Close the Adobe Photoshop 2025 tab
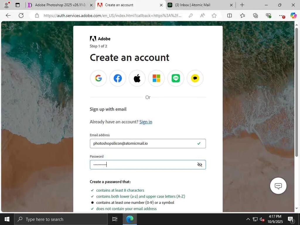 (x=91, y=5)
